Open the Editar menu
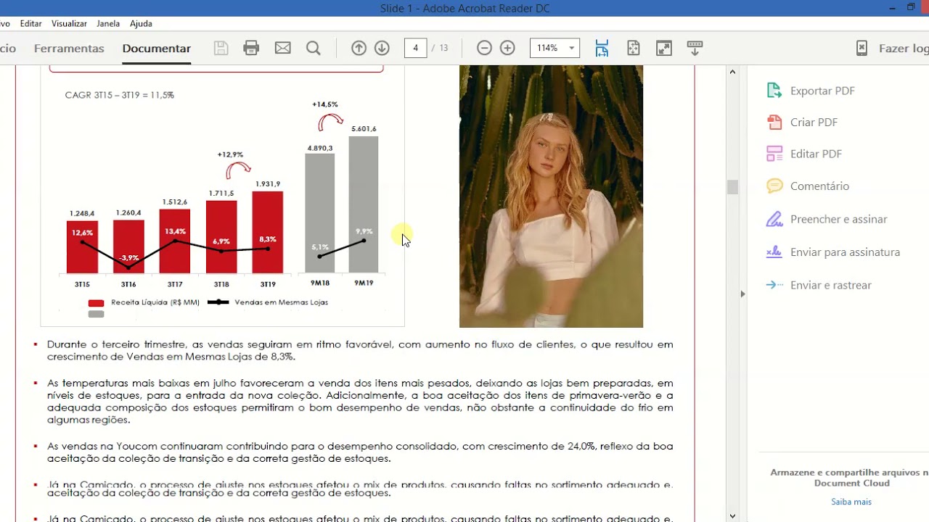 coord(30,23)
